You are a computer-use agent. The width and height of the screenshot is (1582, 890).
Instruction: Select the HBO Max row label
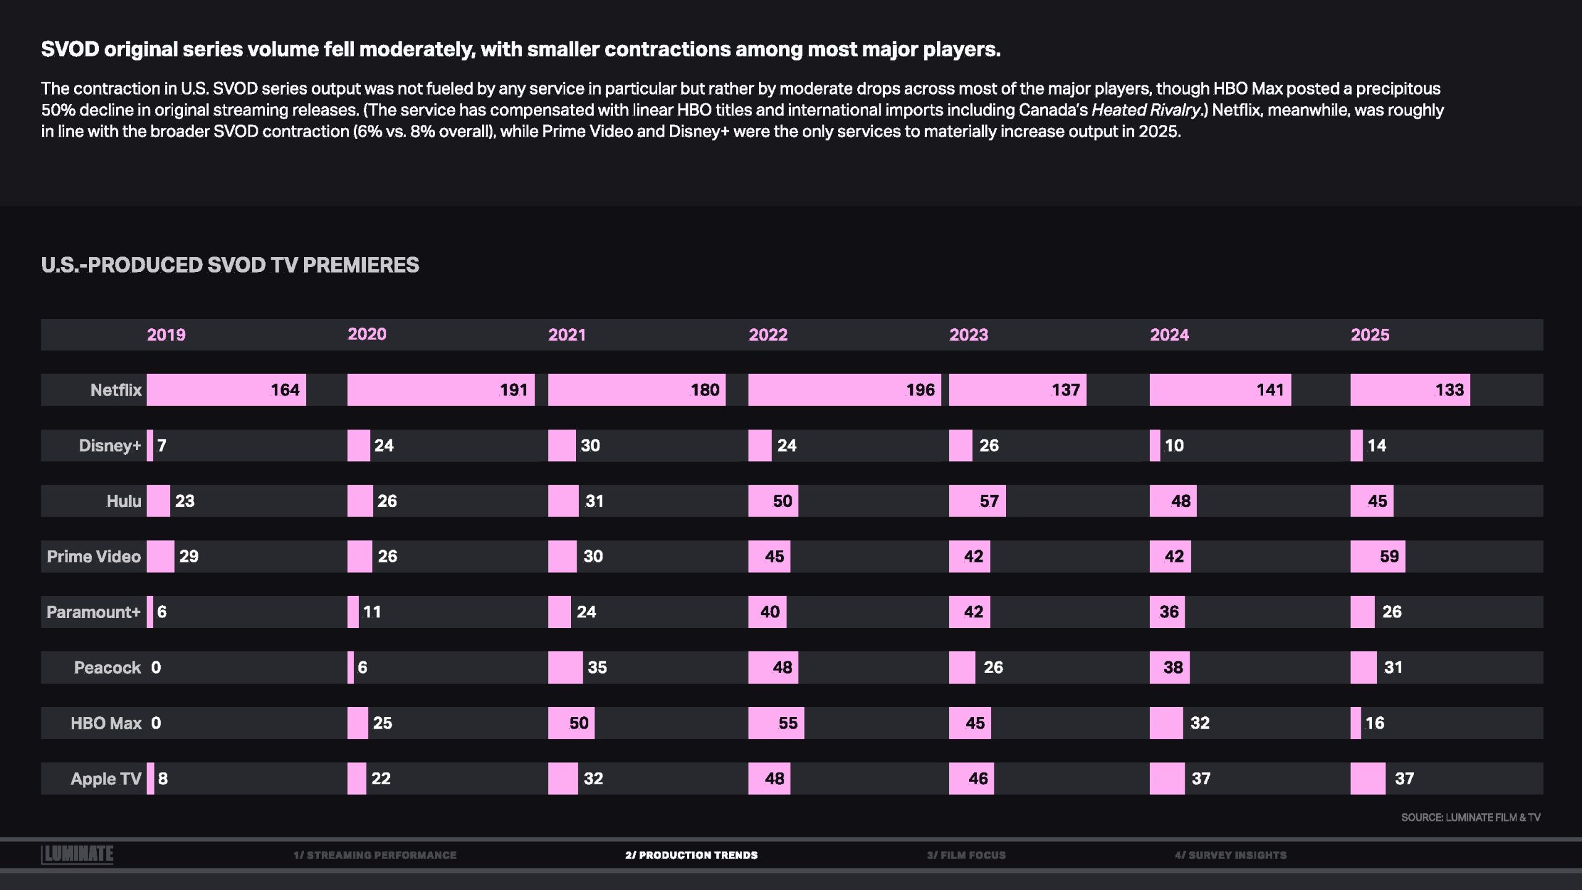click(x=106, y=723)
